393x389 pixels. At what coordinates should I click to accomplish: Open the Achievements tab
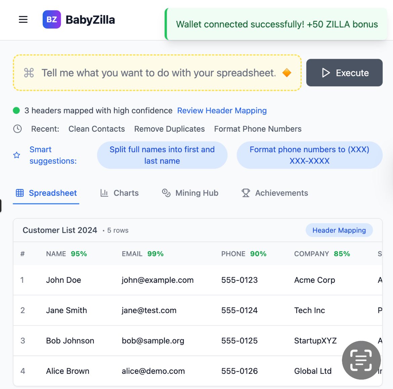tap(275, 193)
